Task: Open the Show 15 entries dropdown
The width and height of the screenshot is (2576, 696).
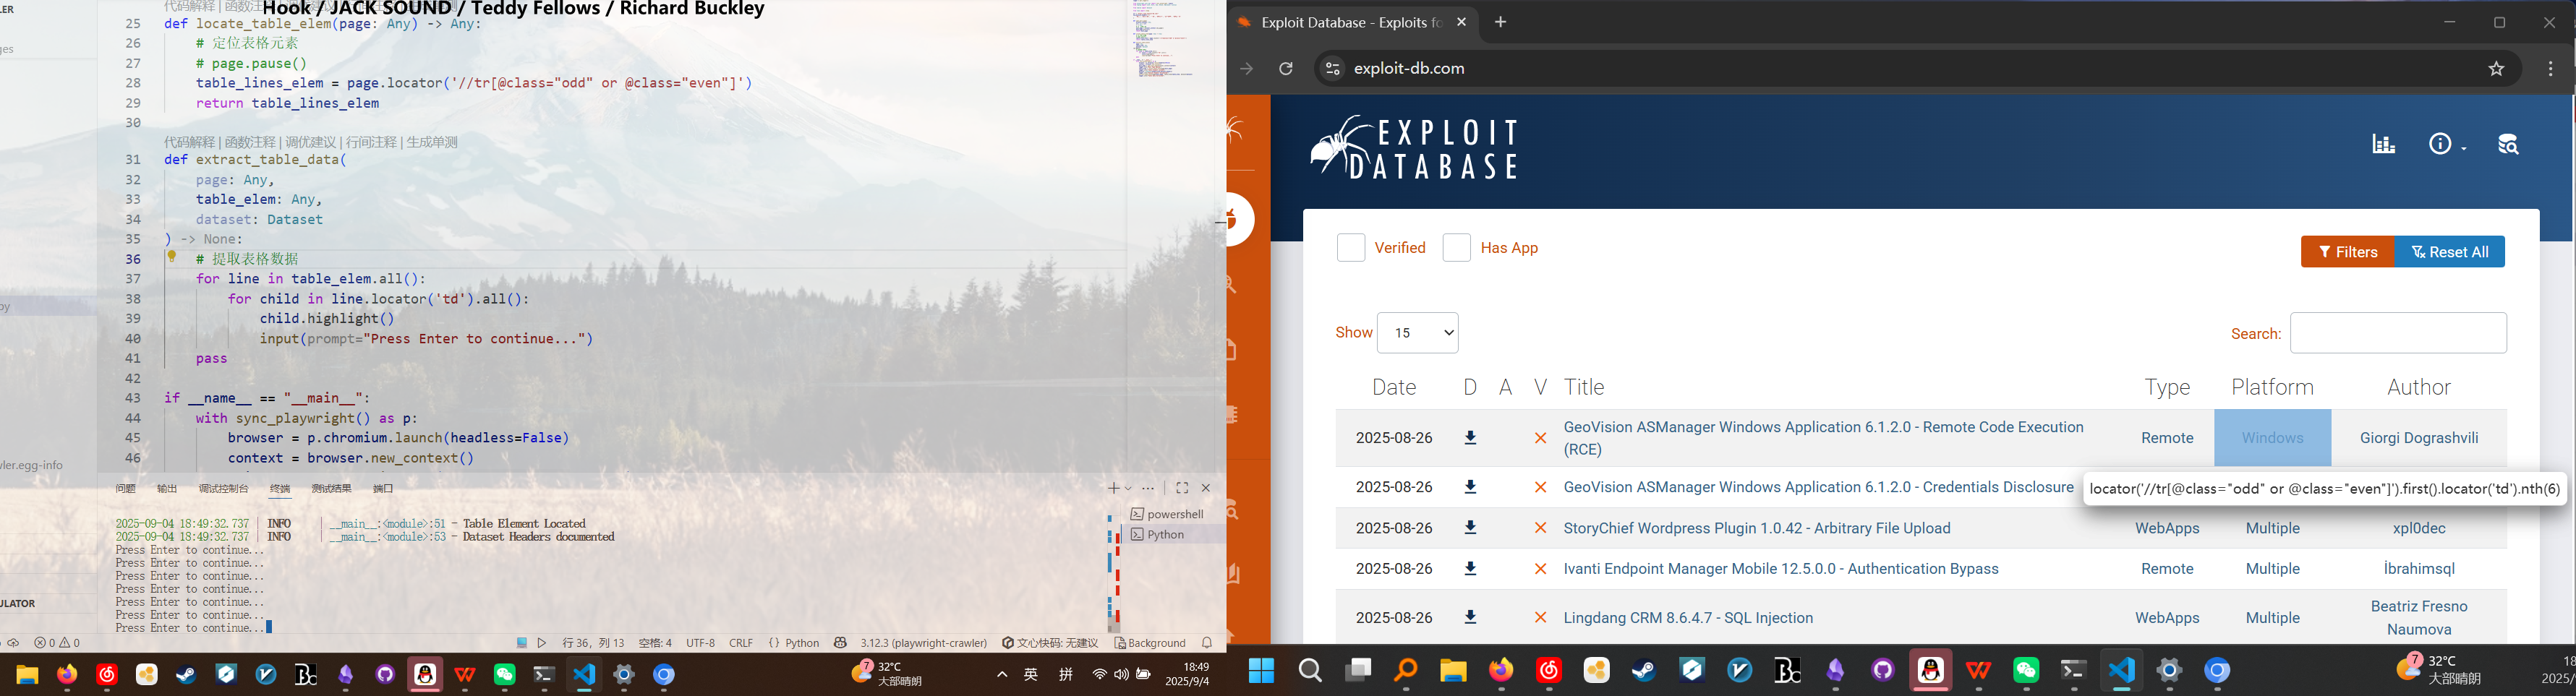Action: 1417,333
